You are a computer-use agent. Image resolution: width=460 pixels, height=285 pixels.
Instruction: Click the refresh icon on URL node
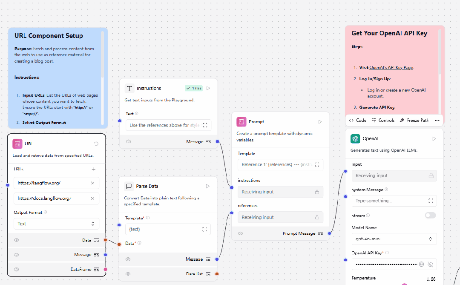(x=96, y=144)
